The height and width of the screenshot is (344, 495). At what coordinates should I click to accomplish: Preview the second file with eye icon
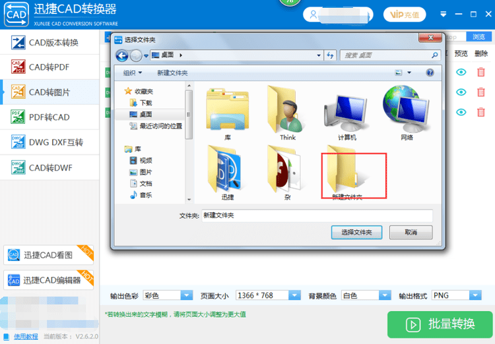click(x=461, y=92)
